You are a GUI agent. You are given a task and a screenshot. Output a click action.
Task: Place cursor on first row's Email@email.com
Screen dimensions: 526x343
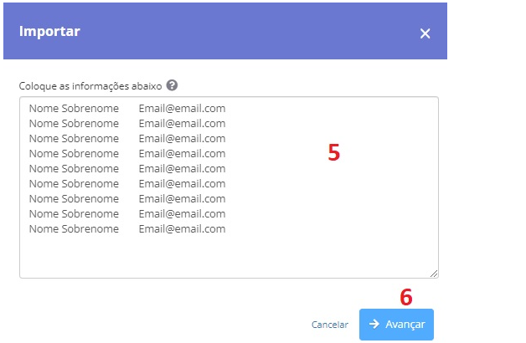182,109
